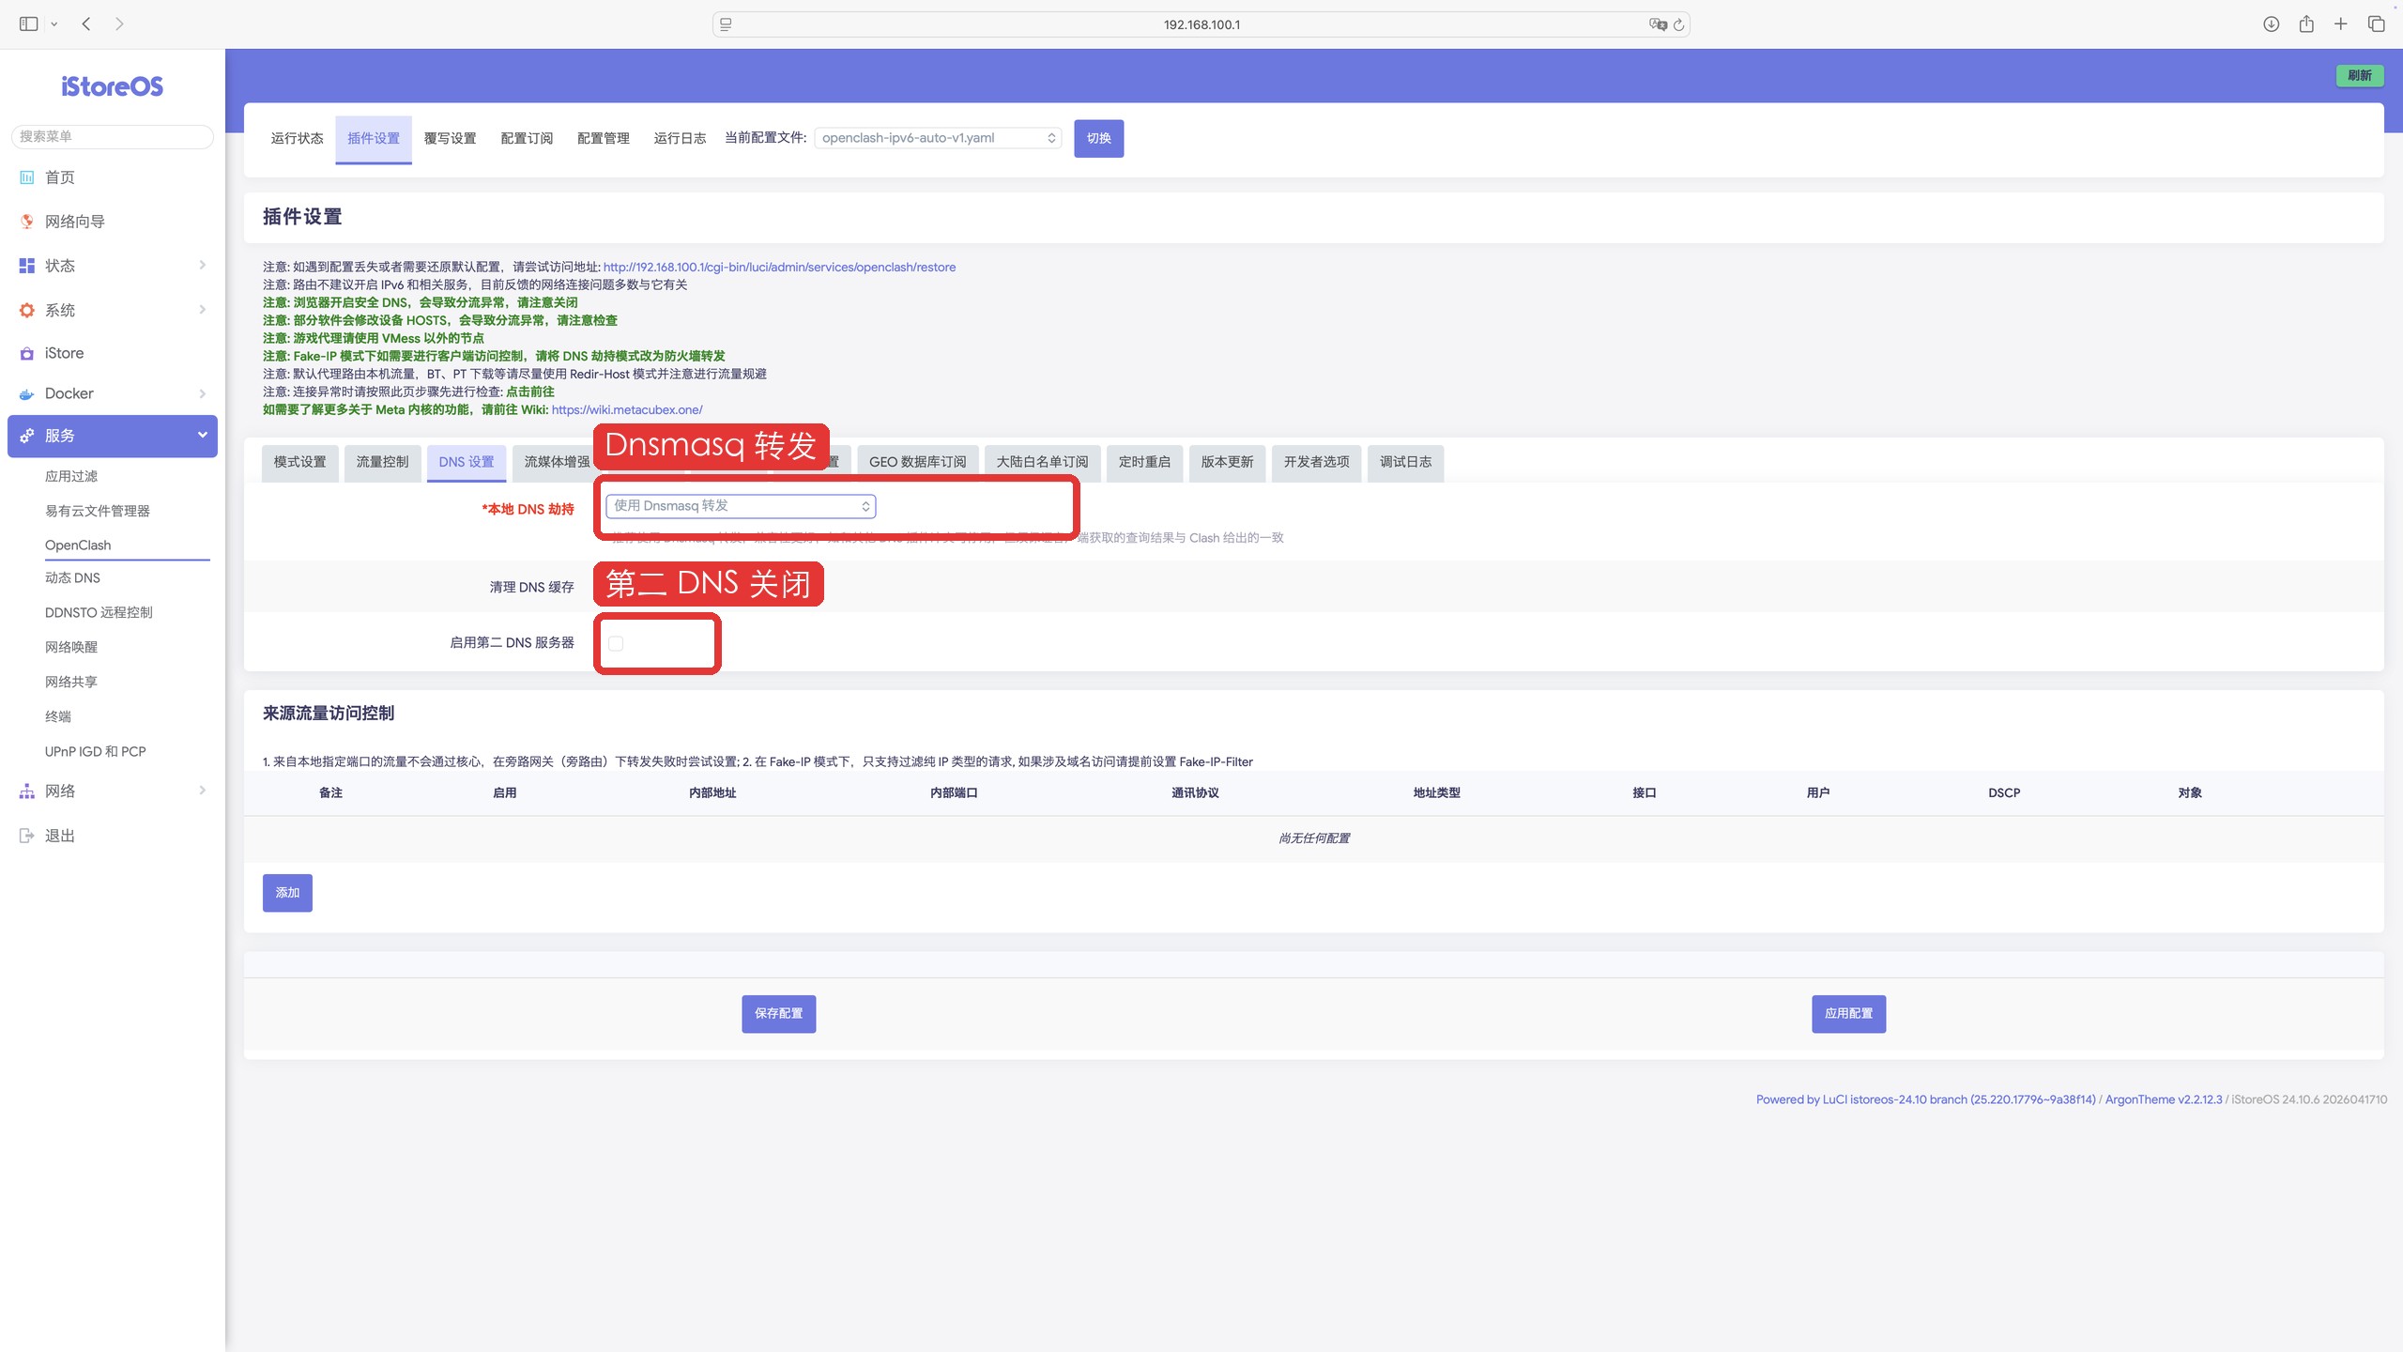Select the 大陆白名单订阅 sub-tab
Image resolution: width=2403 pixels, height=1352 pixels.
[x=1042, y=462]
